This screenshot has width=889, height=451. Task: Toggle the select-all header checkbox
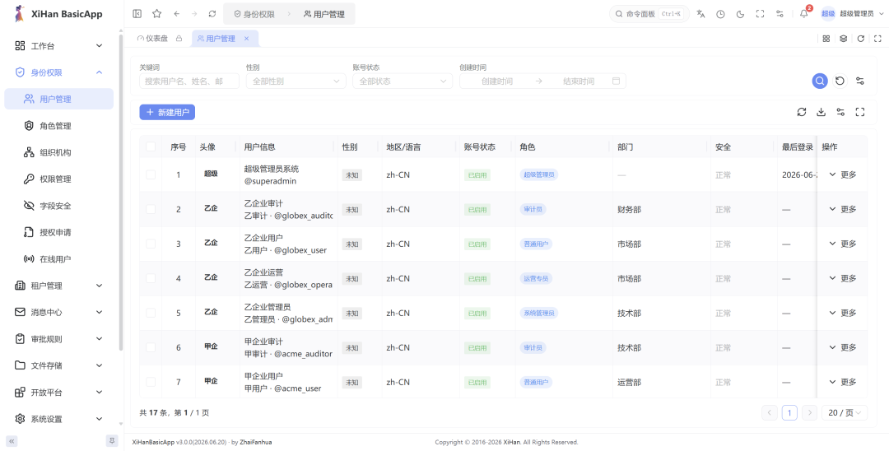[151, 146]
